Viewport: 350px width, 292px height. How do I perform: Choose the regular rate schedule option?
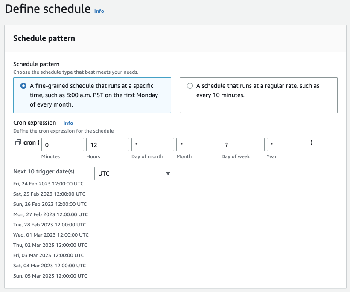[190, 86]
